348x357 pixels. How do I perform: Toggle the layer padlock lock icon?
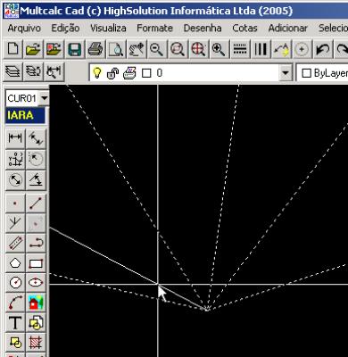point(112,73)
